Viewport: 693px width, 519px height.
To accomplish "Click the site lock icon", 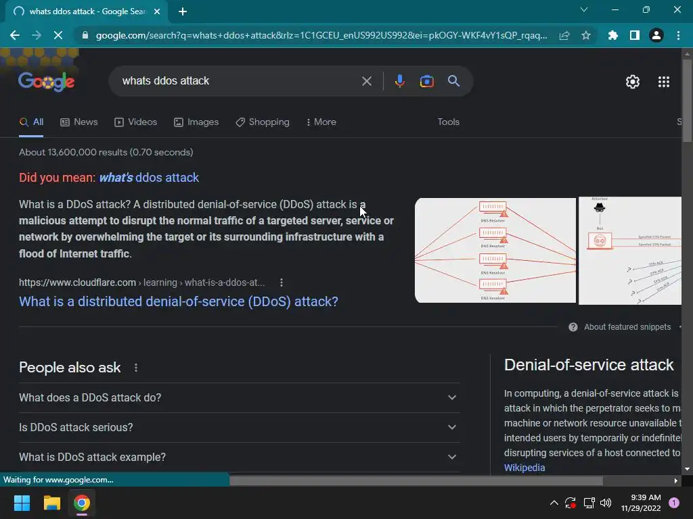I will point(85,35).
